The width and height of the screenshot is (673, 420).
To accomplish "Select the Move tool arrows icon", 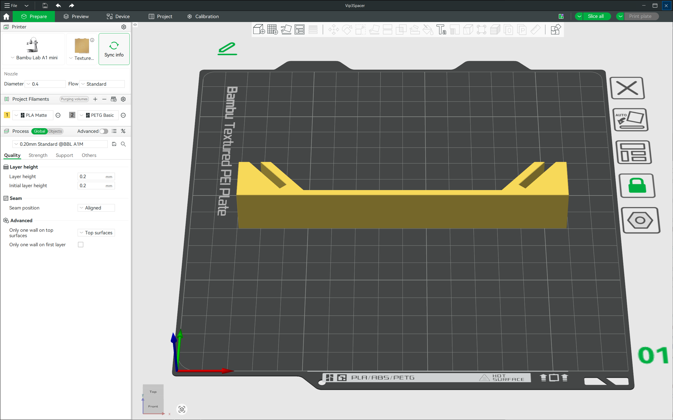I will pyautogui.click(x=333, y=30).
